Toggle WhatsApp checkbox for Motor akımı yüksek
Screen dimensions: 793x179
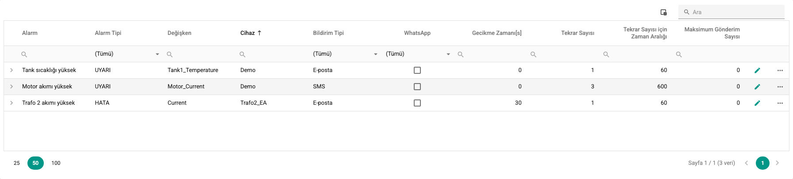[417, 87]
